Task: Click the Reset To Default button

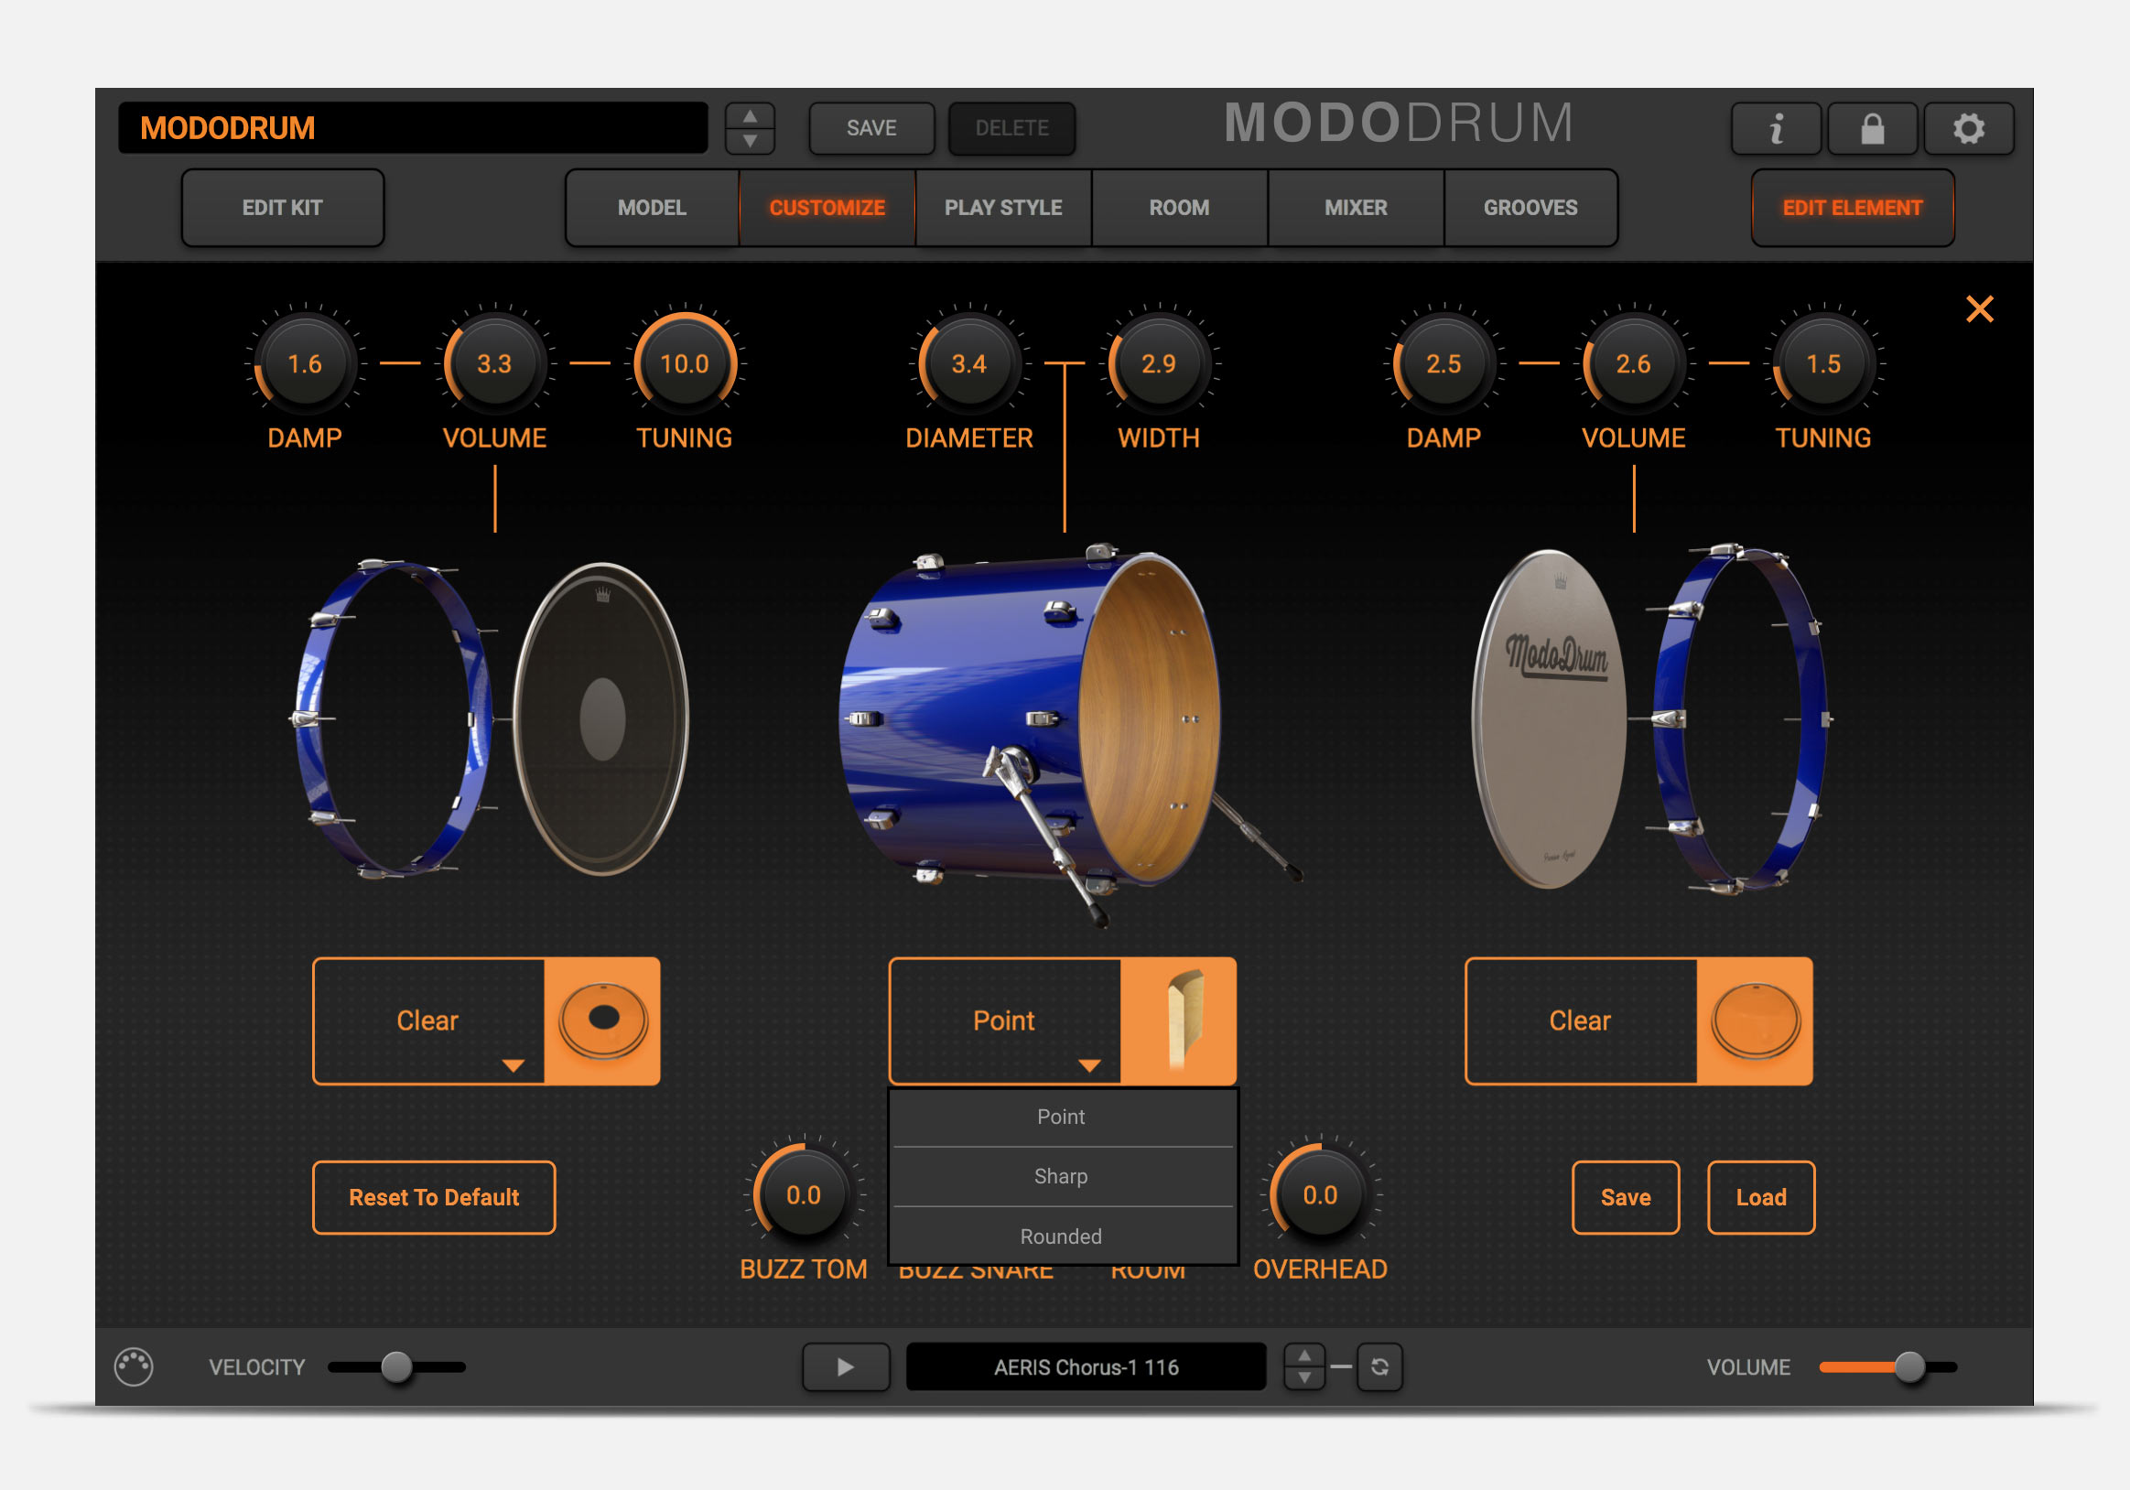Action: pyautogui.click(x=433, y=1197)
